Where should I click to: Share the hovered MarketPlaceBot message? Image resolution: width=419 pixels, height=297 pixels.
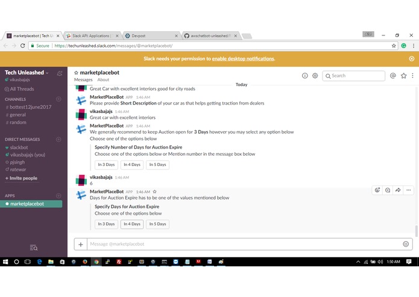pos(398,190)
